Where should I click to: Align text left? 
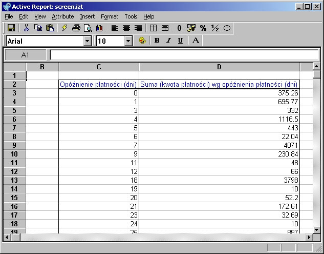pos(115,28)
